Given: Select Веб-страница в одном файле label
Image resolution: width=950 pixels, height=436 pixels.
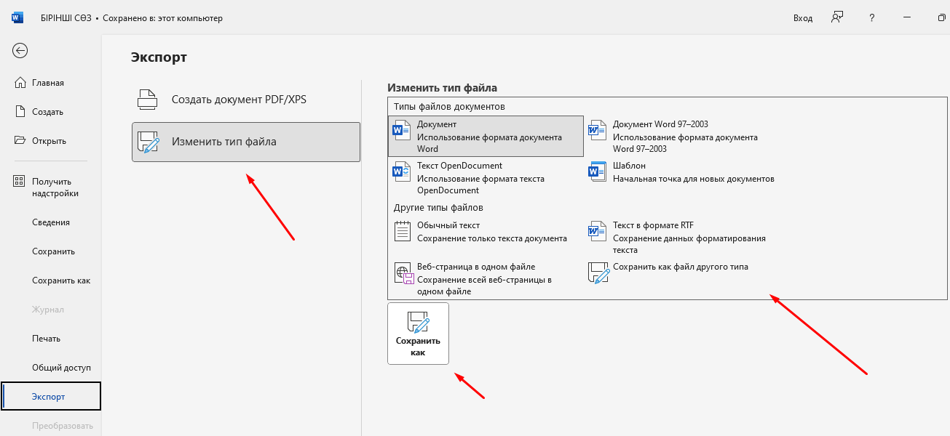Looking at the screenshot, I should [x=476, y=267].
